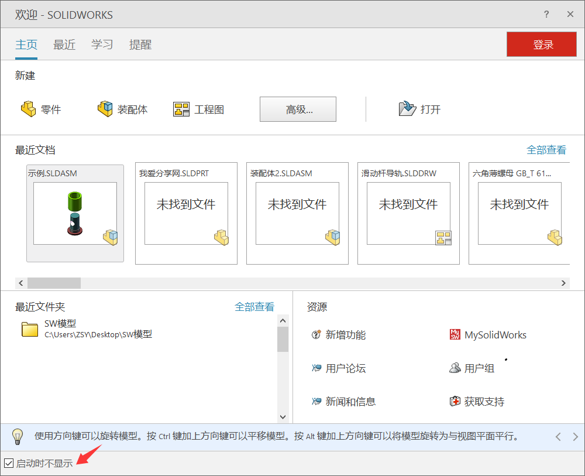Viewport: 585px width, 476px height.
Task: Open the 装配体2.SLDASM recent document
Action: [x=297, y=213]
